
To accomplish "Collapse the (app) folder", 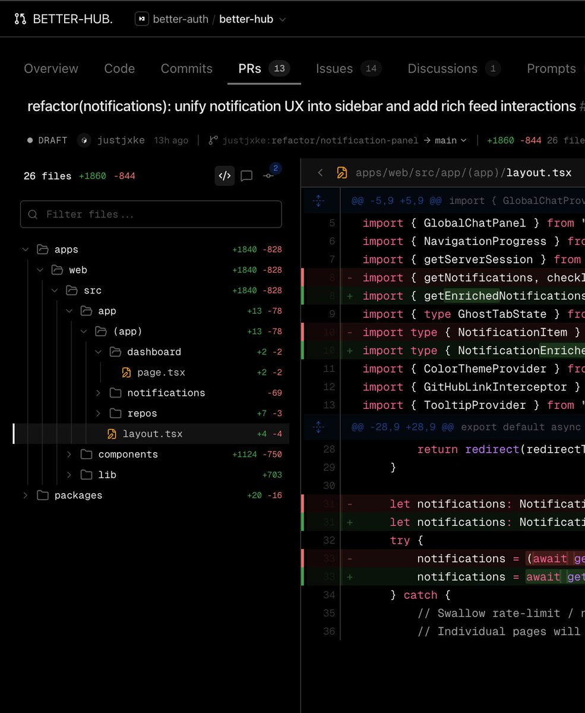I will point(84,332).
